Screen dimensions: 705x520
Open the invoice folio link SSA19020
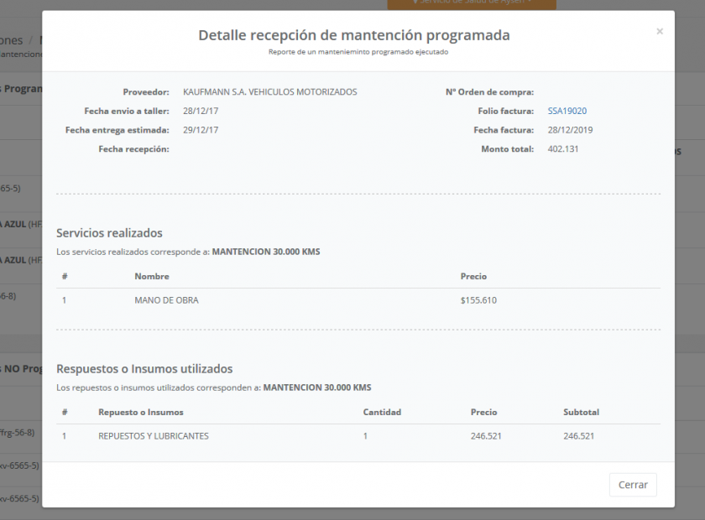567,110
